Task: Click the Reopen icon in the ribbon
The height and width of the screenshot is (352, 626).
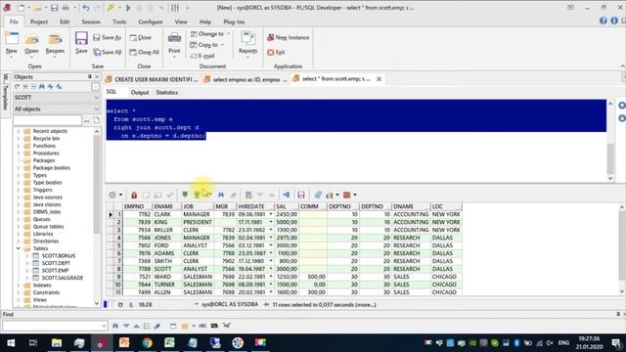Action: point(55,40)
